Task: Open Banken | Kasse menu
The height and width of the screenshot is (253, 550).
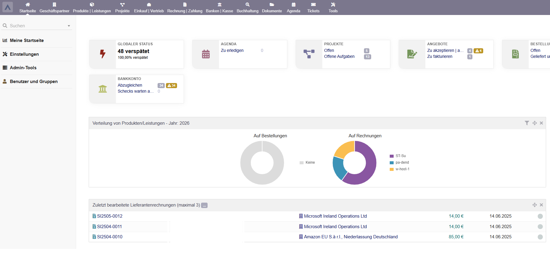Action: 219,7
